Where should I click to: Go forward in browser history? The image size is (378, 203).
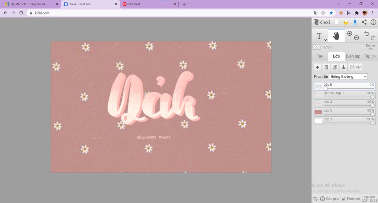[13, 13]
